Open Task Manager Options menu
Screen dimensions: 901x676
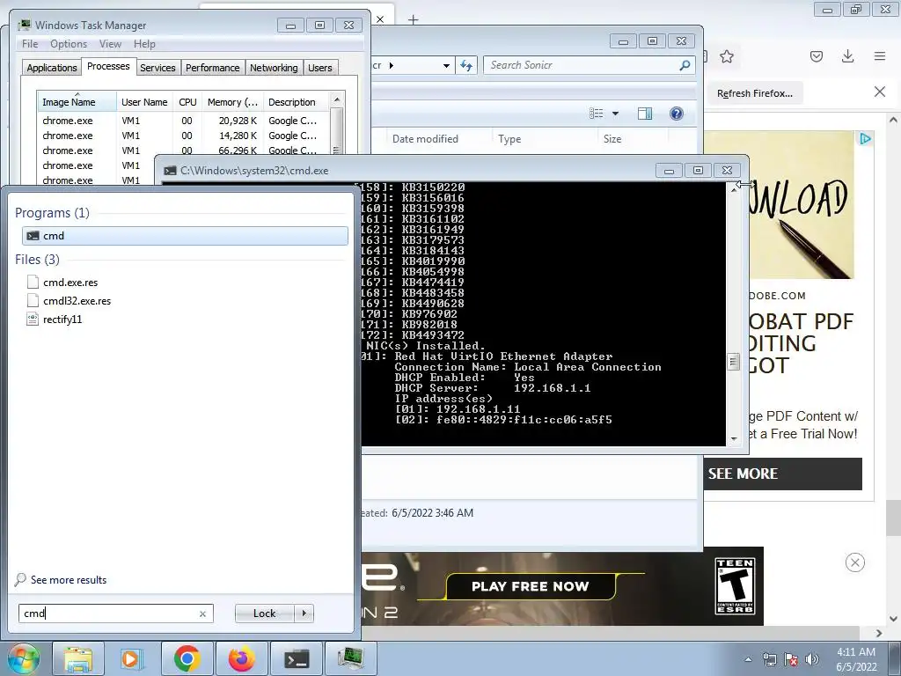point(69,44)
